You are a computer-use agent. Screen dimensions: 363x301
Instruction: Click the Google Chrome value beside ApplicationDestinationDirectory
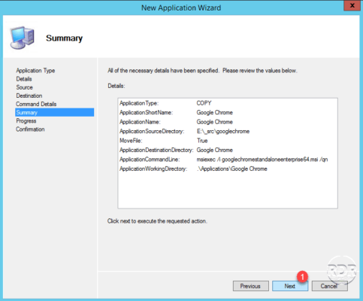pos(215,150)
